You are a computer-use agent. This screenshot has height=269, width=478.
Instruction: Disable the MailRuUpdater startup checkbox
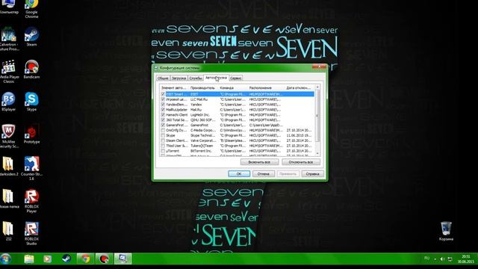pyautogui.click(x=163, y=110)
